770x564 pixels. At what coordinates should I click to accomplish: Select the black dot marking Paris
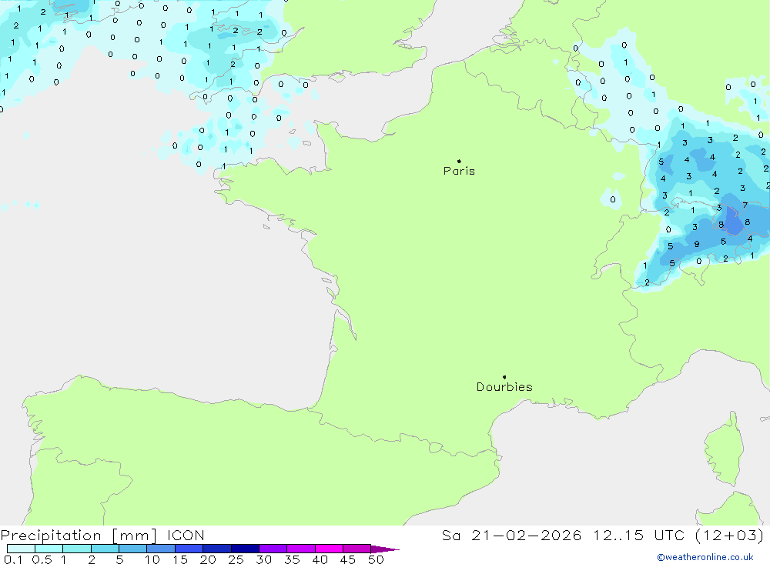[459, 161]
